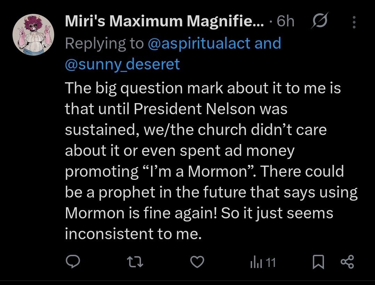375x285 pixels.
Task: Open the @sunny_deseret profile link
Action: pos(123,64)
